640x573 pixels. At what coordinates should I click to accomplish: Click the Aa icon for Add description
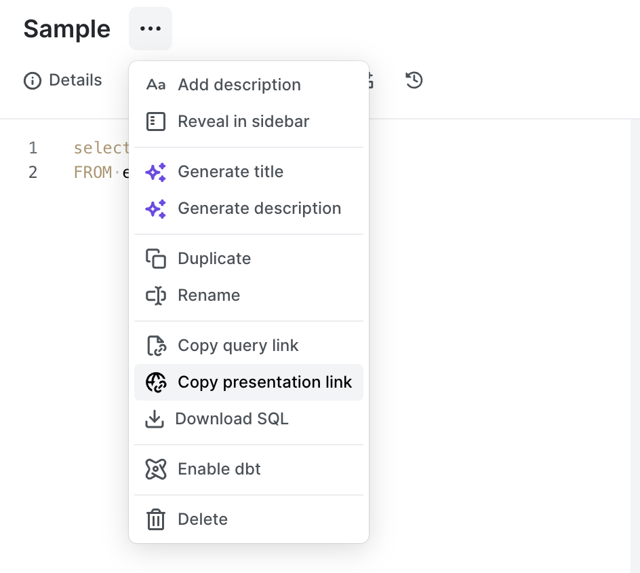point(156,85)
